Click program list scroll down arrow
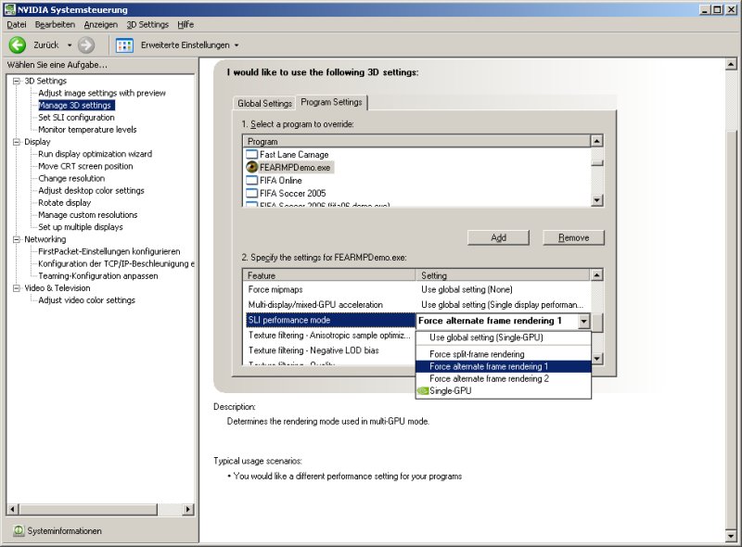The width and height of the screenshot is (742, 547). 597,200
